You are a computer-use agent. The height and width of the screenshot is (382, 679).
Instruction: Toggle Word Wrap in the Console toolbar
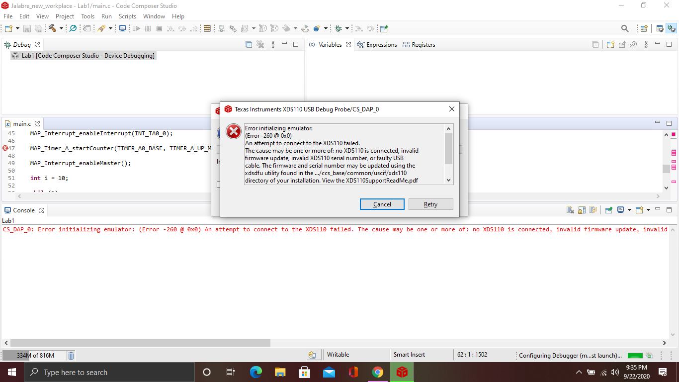[593, 210]
